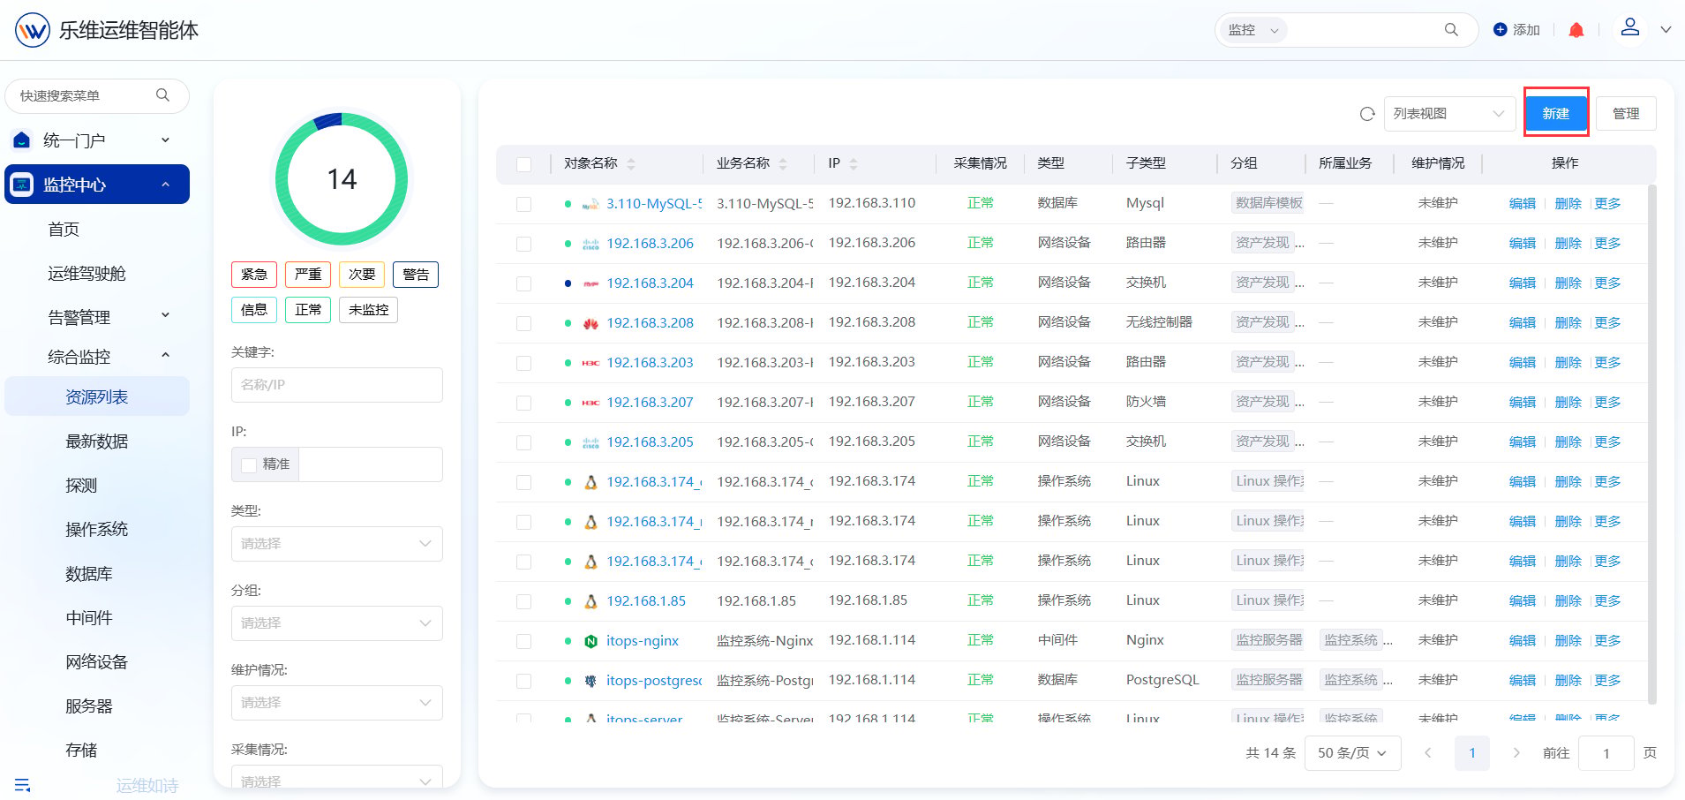
Task: Click the 管理 button
Action: coord(1626,114)
